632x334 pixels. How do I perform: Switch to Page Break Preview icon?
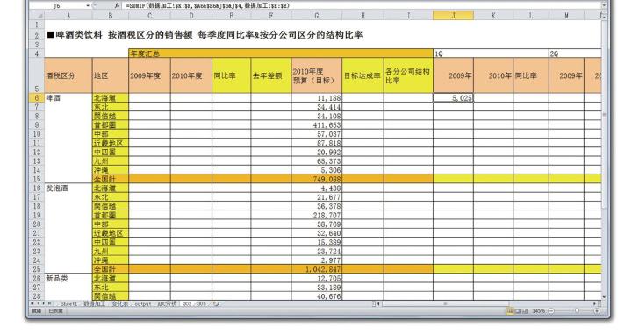525,311
